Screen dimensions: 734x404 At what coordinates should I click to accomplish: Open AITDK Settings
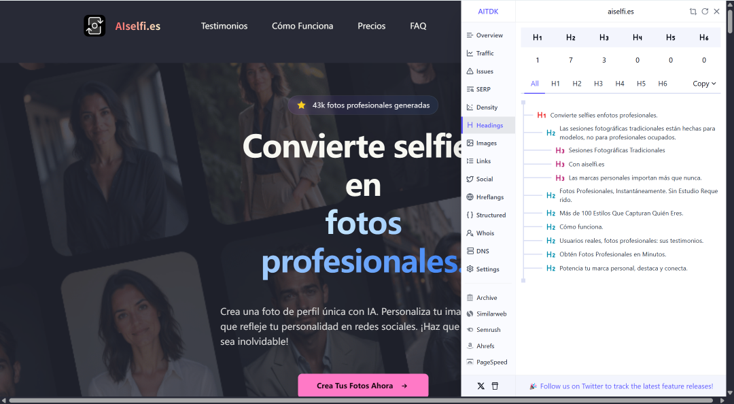(488, 269)
